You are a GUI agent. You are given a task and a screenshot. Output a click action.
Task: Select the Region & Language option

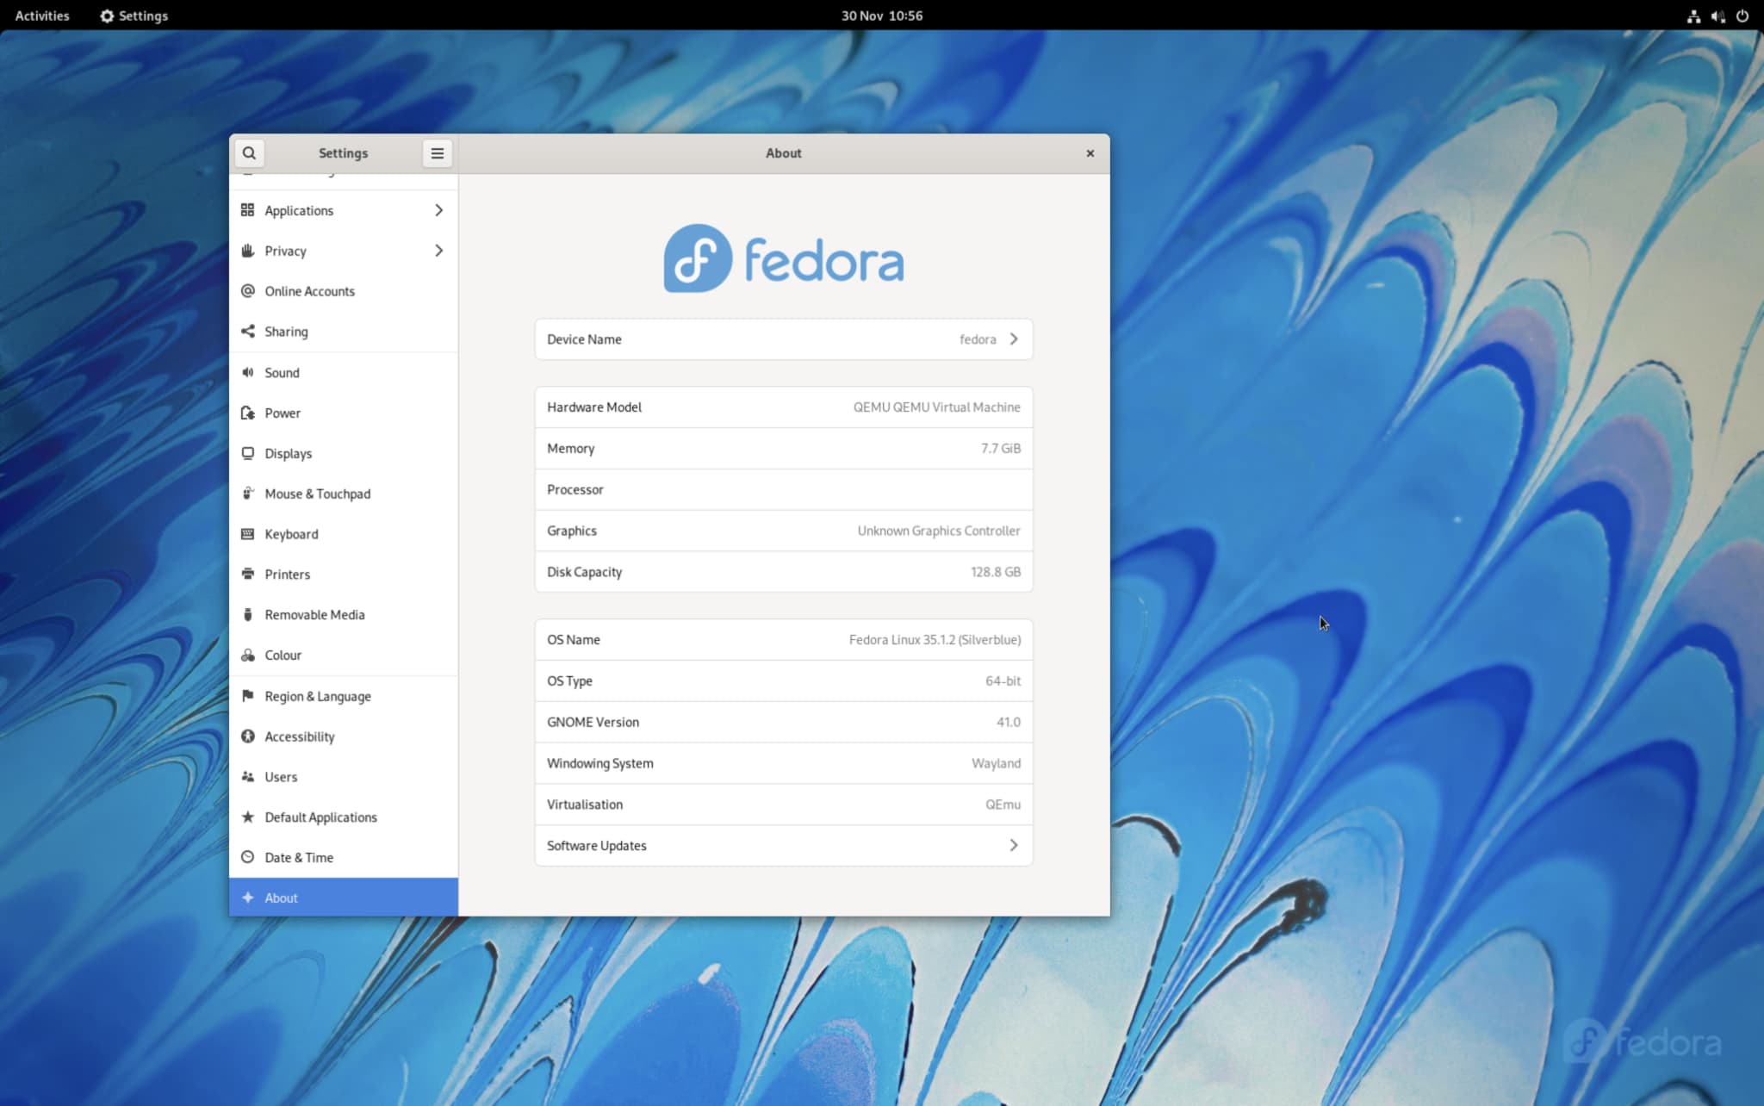coord(317,696)
